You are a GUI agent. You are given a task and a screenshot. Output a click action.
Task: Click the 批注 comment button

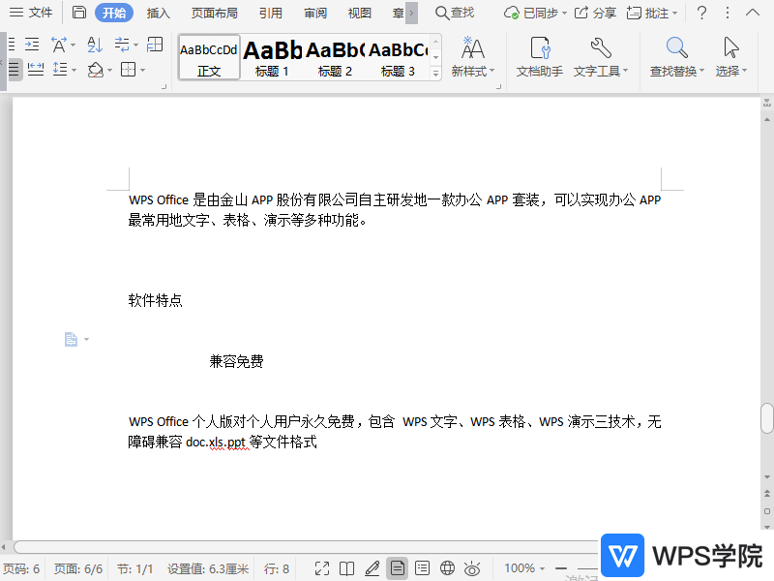pos(654,14)
